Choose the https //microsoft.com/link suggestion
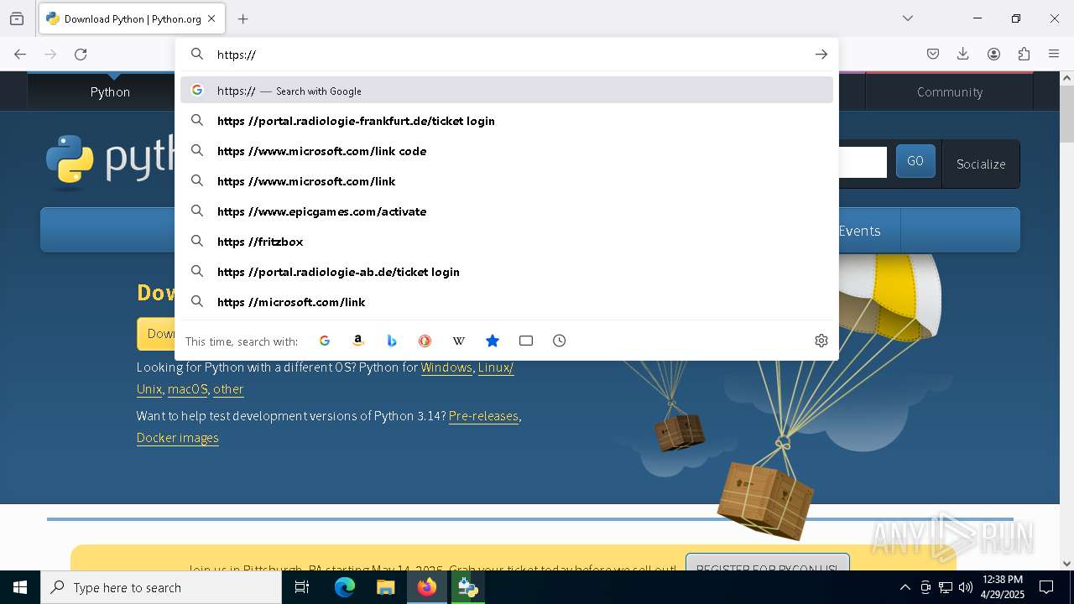This screenshot has height=604, width=1074. tap(507, 302)
